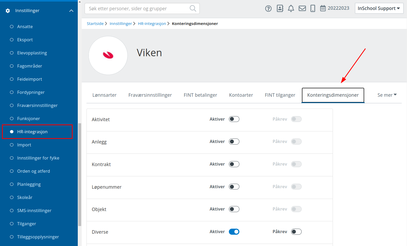Click the sidebar vertical scrollbar
Viewport: 407px width, 246px height.
[80, 175]
